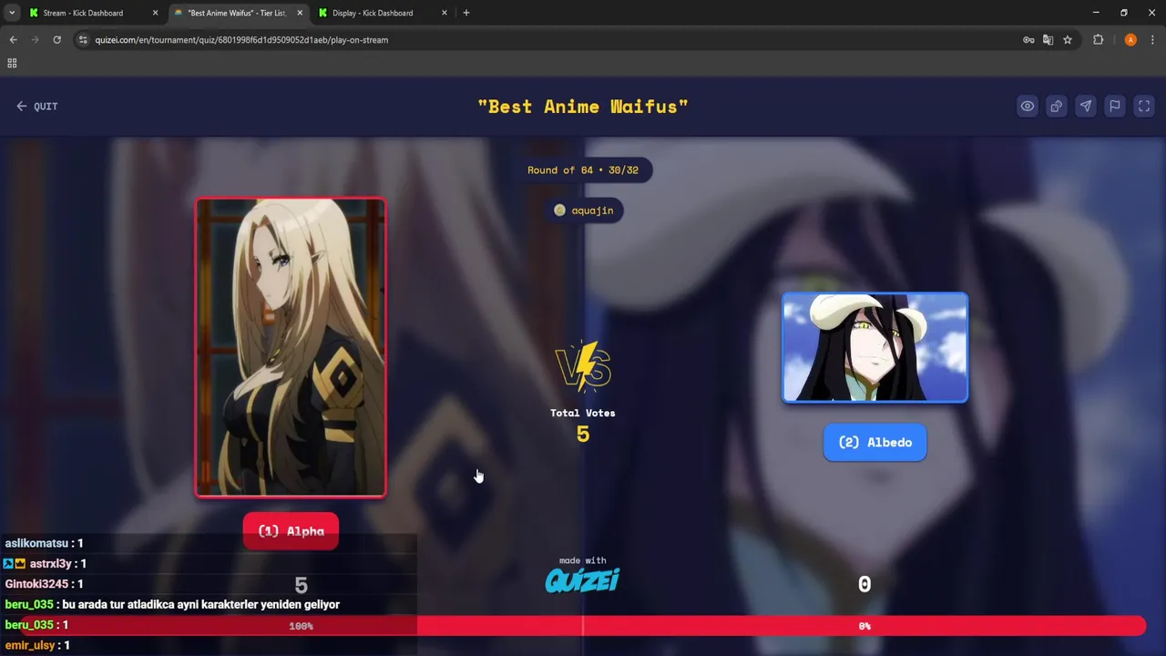Open the apps grid in bookmarks bar
1166x656 pixels.
(x=12, y=63)
